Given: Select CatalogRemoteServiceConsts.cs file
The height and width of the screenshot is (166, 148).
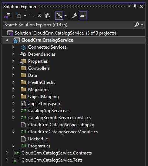Looking at the screenshot, I should pyautogui.click(x=59, y=118).
